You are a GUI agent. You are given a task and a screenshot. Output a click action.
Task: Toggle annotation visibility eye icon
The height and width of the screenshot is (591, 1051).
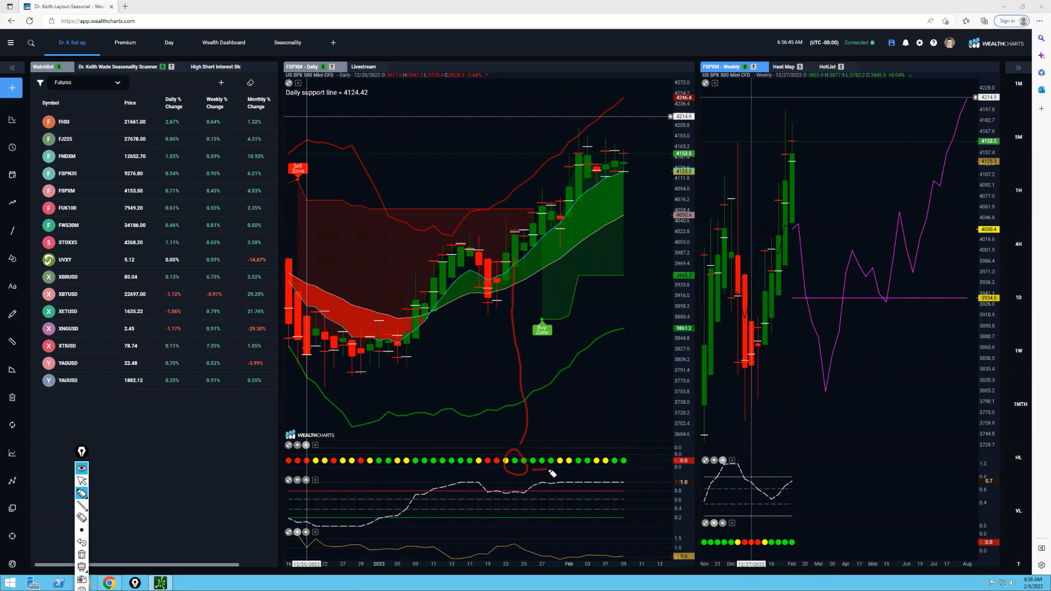82,468
